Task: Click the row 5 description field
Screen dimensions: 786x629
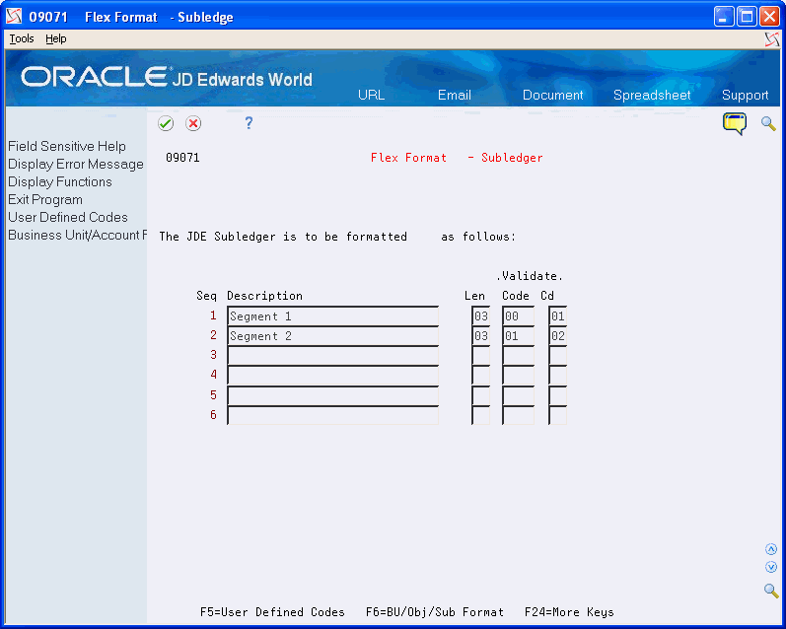Action: coord(333,395)
